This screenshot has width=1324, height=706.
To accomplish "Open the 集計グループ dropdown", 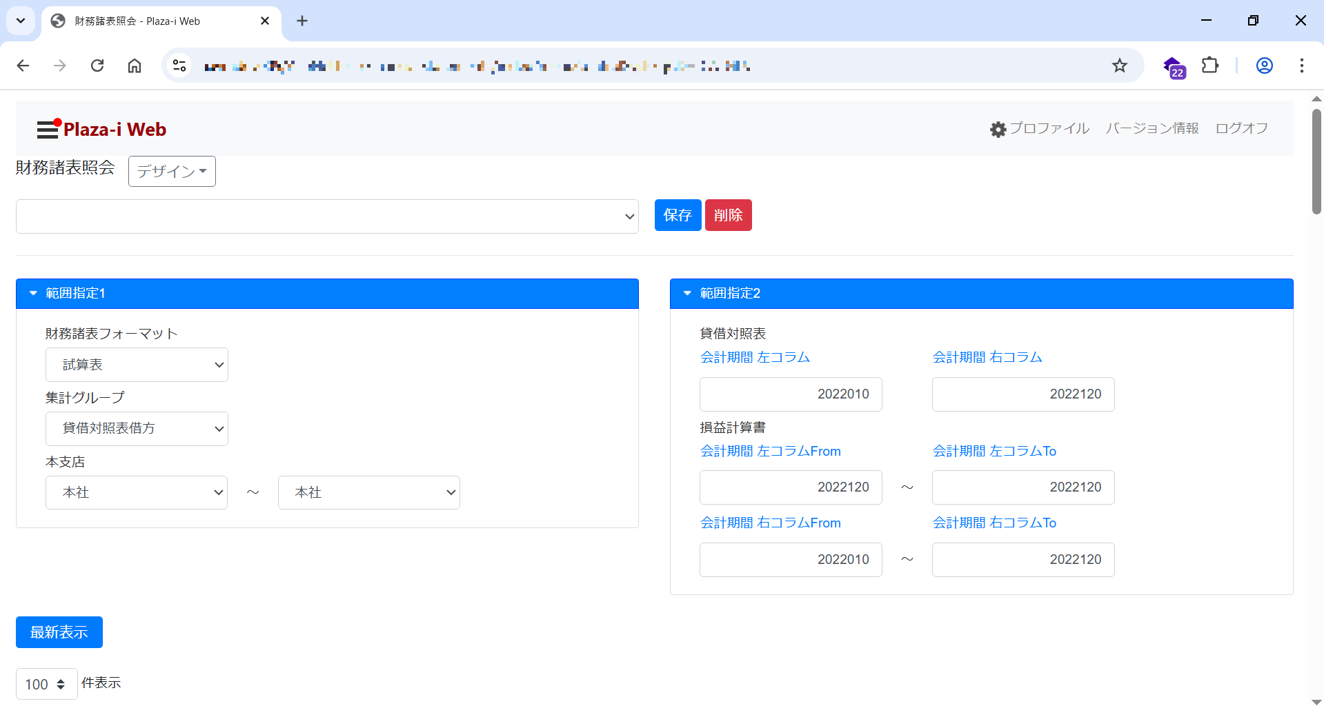I will coord(137,429).
